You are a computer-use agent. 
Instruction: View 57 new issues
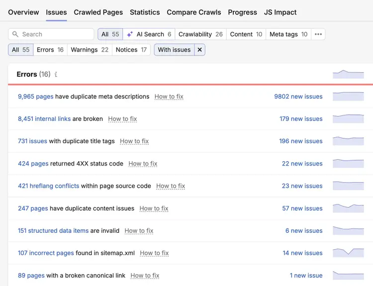tap(302, 208)
